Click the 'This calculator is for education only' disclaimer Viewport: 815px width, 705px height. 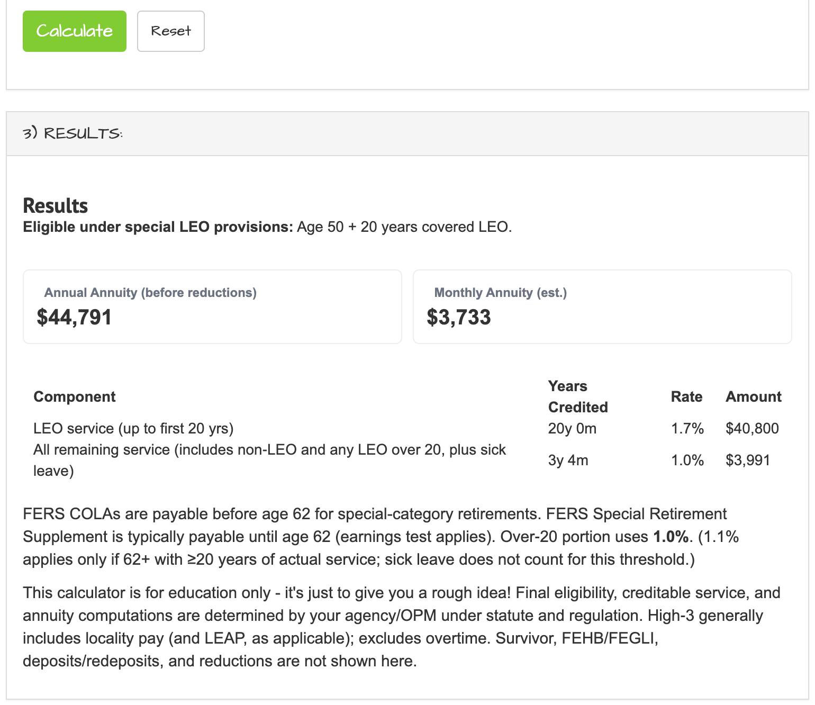[402, 627]
